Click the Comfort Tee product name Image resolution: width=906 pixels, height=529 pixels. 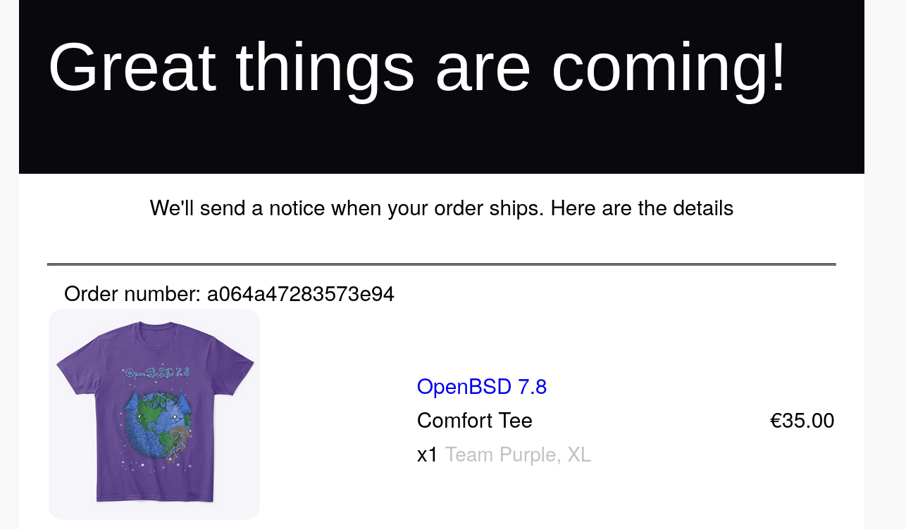click(474, 421)
